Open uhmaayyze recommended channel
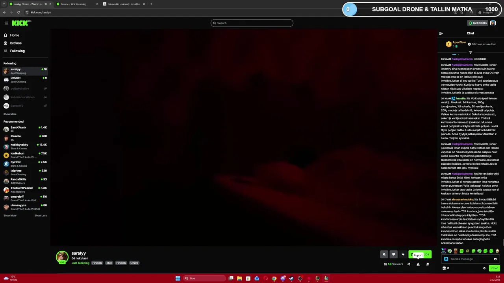 click(25, 207)
